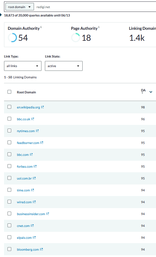Screen dimensions: 156x257
Task: Tick the checkbox for time.com
Action: (x=9, y=190)
